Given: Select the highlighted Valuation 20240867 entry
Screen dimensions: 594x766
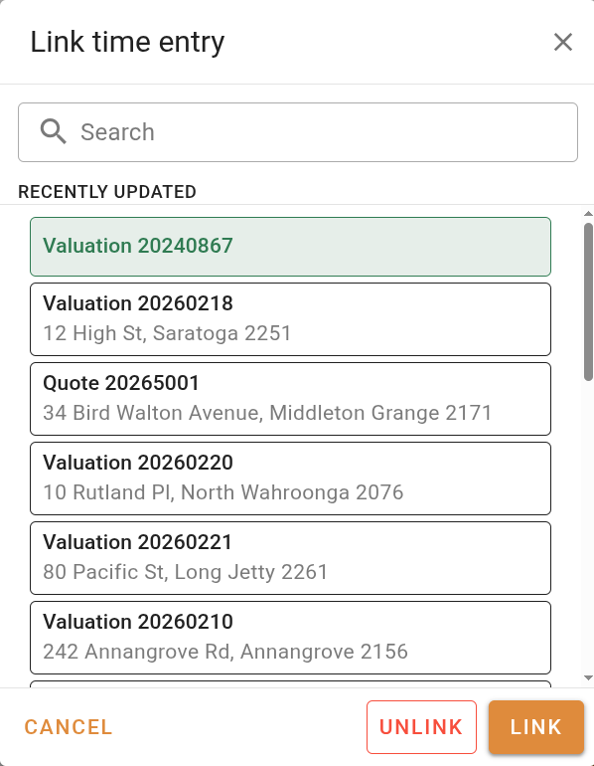Looking at the screenshot, I should coord(290,247).
